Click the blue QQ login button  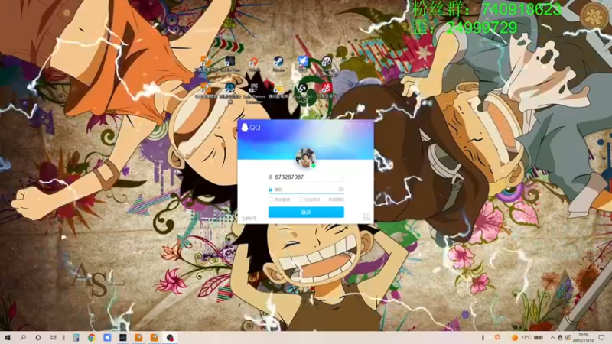coord(306,213)
